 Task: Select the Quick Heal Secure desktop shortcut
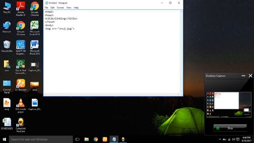21,67
